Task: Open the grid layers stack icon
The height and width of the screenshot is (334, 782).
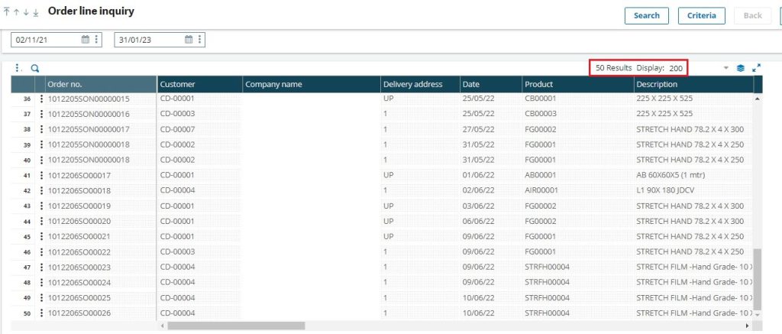Action: click(x=741, y=68)
